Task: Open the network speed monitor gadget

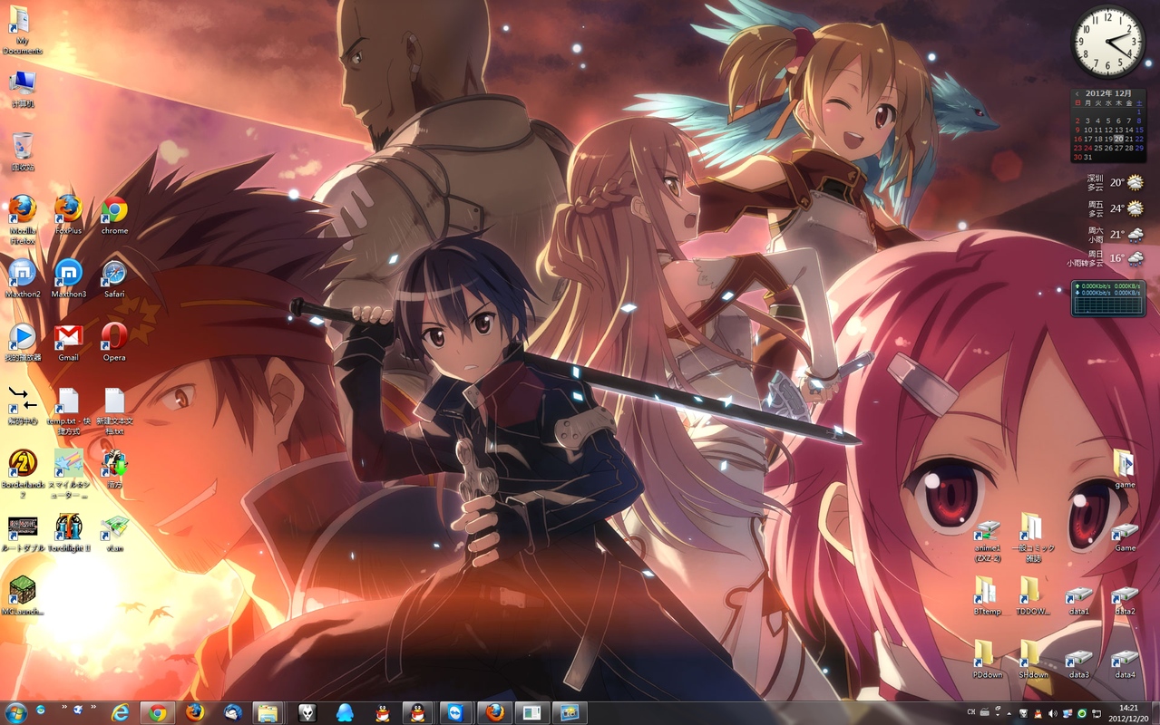Action: pyautogui.click(x=1108, y=298)
